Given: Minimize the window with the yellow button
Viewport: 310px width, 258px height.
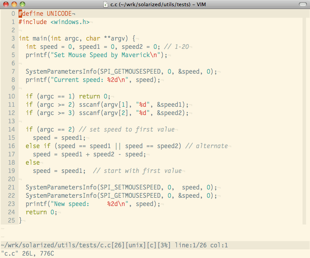Looking at the screenshot, I should pyautogui.click(x=14, y=4).
